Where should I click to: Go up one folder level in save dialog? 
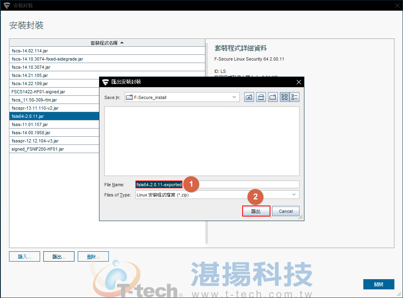[249, 97]
